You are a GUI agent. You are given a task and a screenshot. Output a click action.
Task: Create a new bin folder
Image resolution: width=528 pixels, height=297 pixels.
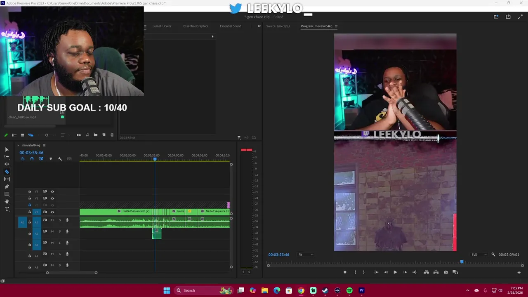tap(95, 135)
